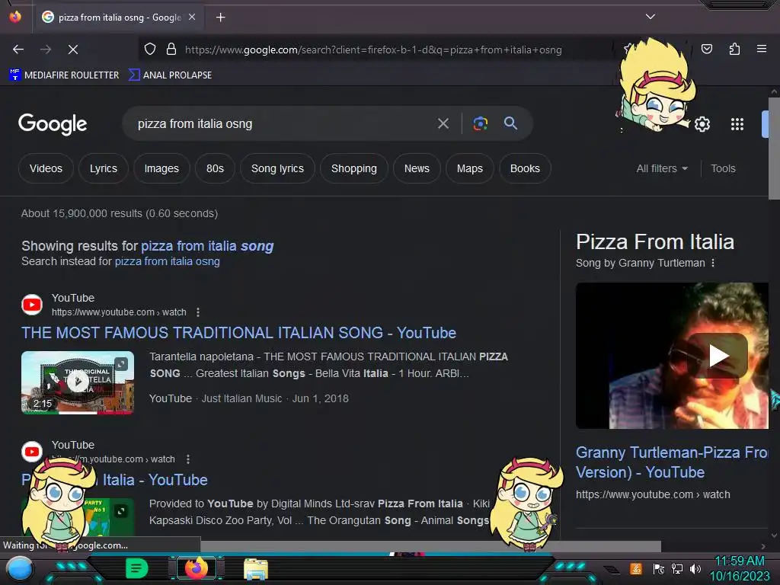Clear the search query with X
Image resolution: width=780 pixels, height=585 pixels.
click(443, 123)
